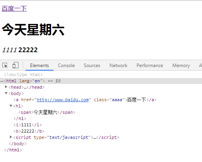Open the Sources tab
The width and height of the screenshot is (202, 162).
tap(92, 66)
